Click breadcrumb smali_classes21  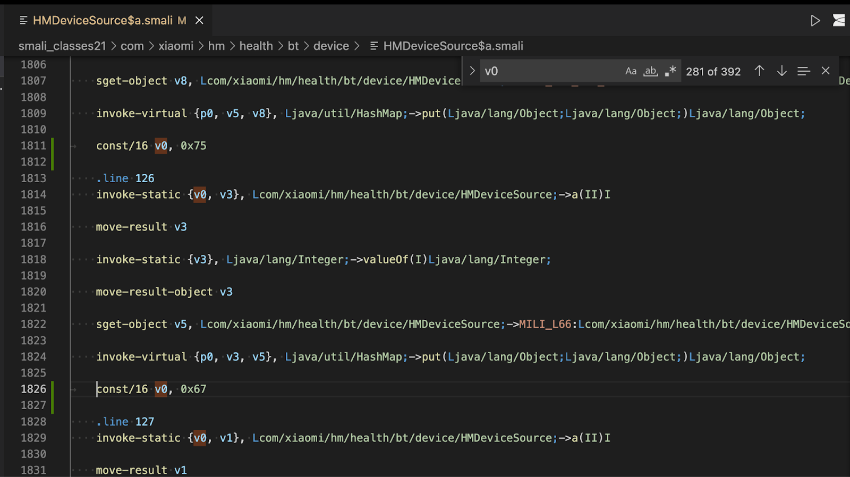62,46
